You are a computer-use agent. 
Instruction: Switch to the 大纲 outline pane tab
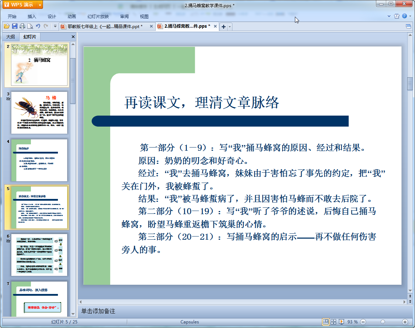(11, 37)
